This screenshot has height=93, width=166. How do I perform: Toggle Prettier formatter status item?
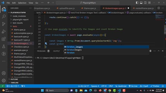pos(155,86)
